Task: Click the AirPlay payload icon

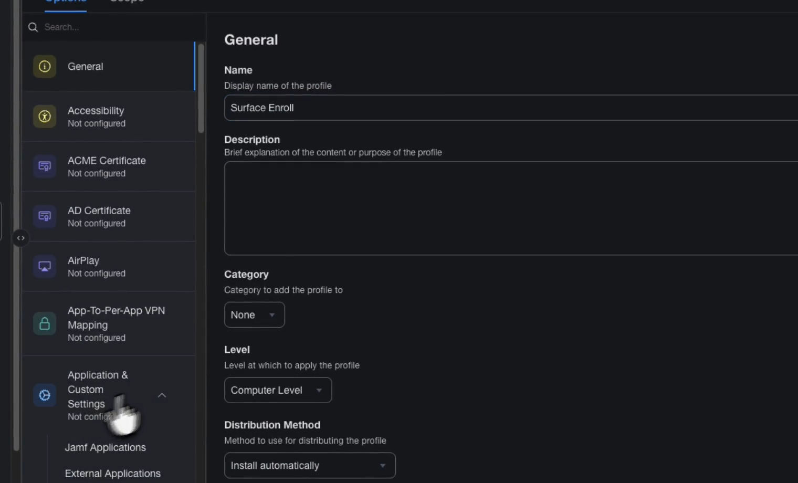Action: [45, 266]
